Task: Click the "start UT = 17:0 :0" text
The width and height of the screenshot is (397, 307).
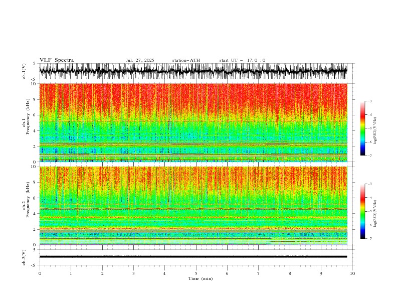Action: 242,60
